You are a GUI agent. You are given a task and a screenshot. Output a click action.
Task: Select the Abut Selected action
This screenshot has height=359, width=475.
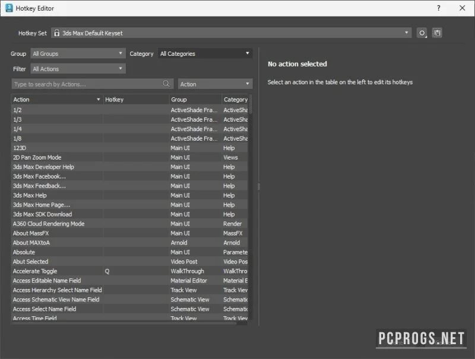pos(129,262)
